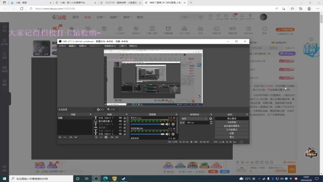Toggle lock on 文本 (GDI+) 7 source

click(x=125, y=118)
